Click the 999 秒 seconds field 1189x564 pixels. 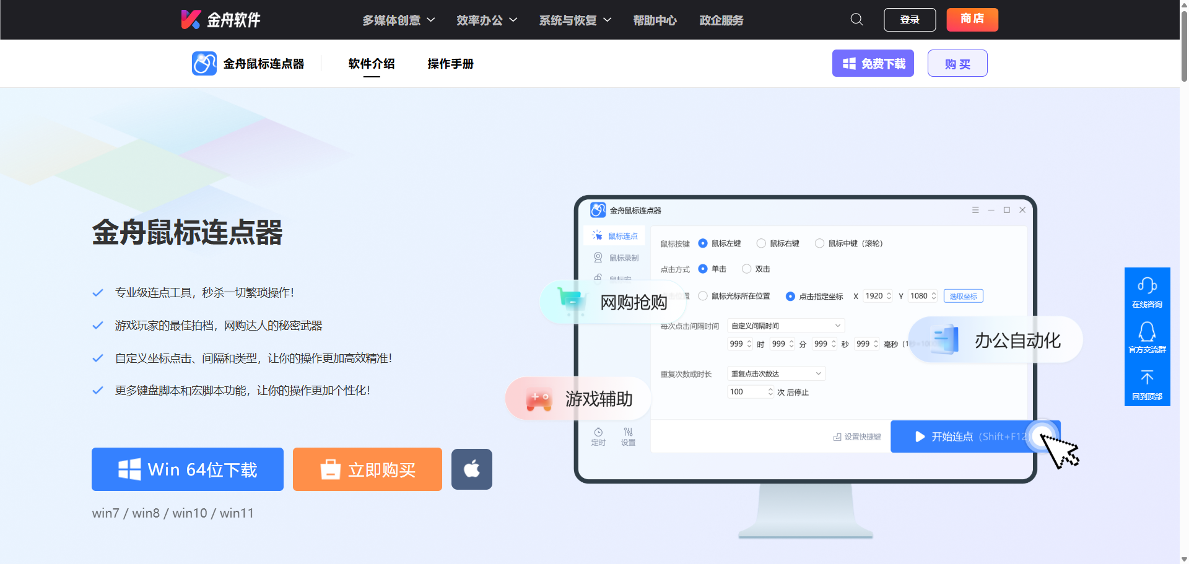tap(825, 344)
